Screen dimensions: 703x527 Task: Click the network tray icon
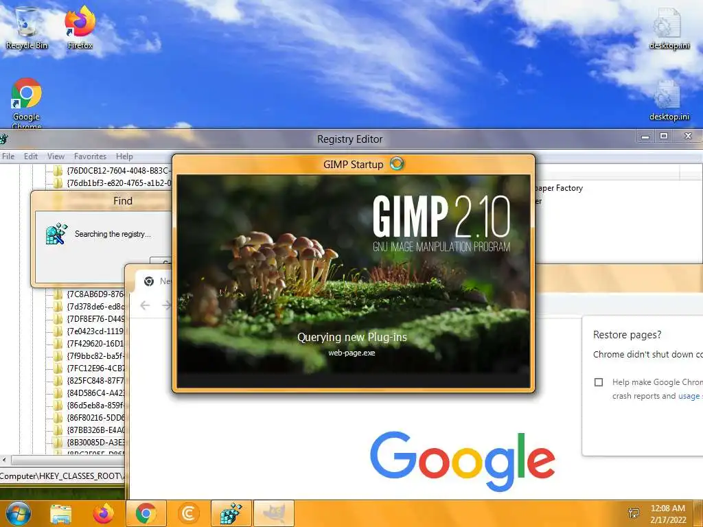(x=634, y=513)
